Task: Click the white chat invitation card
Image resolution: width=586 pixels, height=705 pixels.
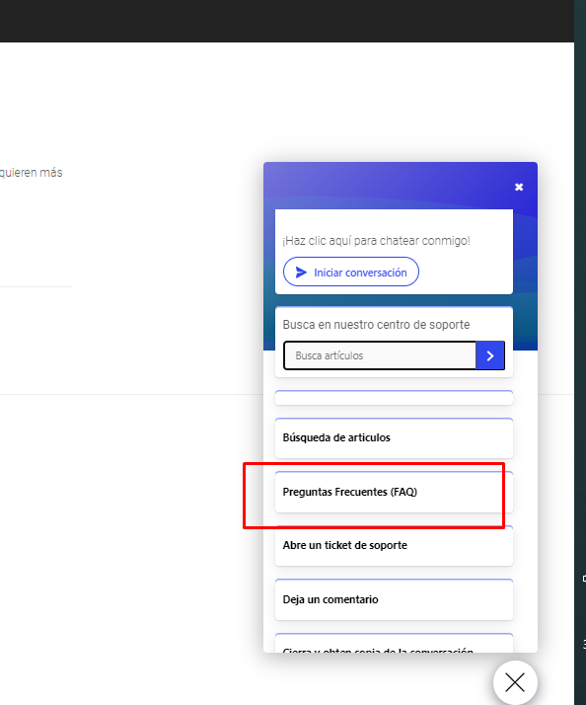Action: tap(394, 252)
